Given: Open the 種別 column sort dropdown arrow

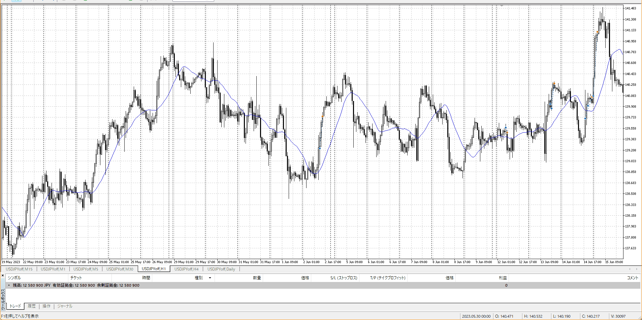Looking at the screenshot, I should coord(210,278).
